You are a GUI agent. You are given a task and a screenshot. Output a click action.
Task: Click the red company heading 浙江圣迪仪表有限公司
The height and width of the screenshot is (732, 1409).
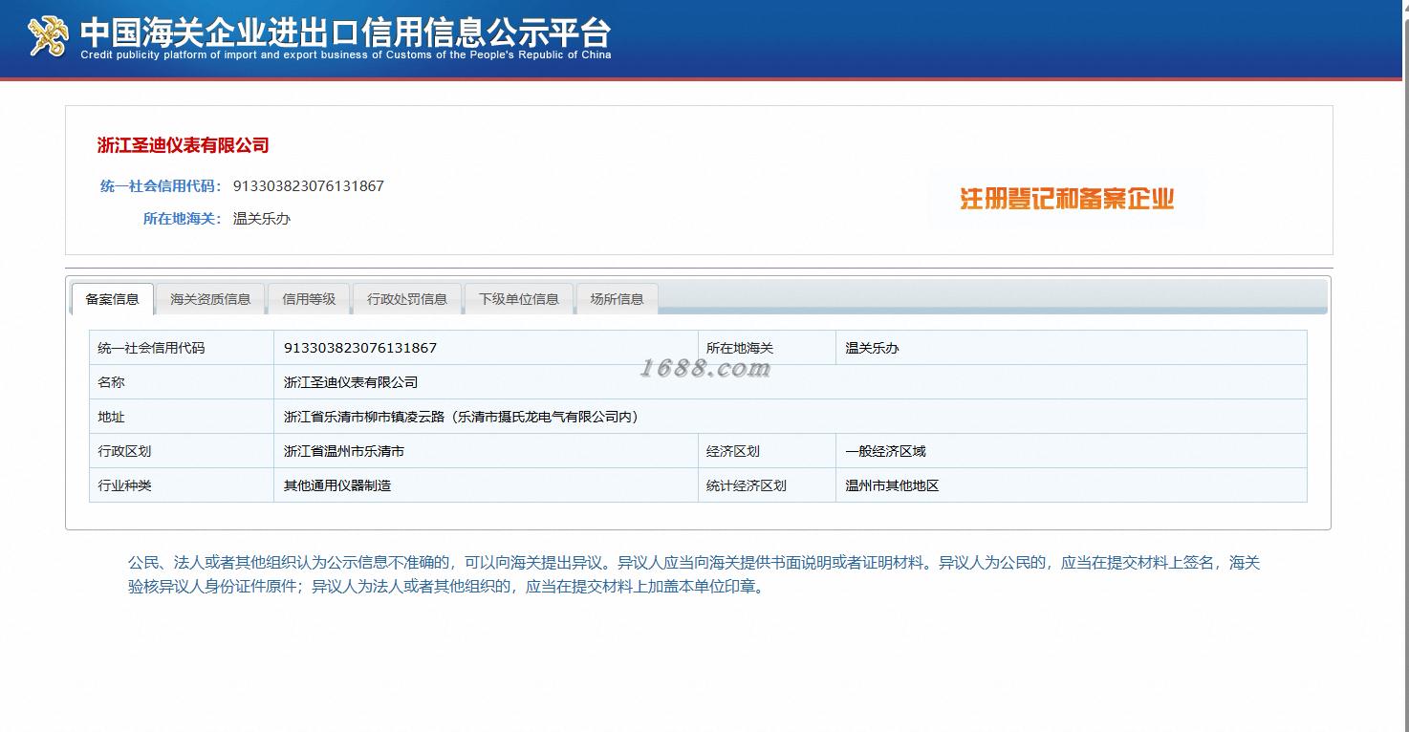[x=184, y=145]
